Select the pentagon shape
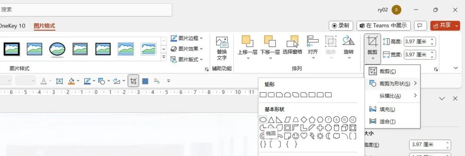465x156 pixels. [312, 119]
